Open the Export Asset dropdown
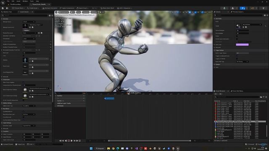 coord(82,8)
